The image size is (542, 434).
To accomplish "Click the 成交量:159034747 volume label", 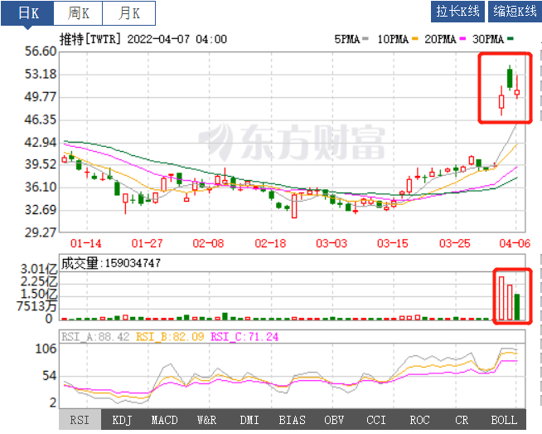I will [x=111, y=263].
